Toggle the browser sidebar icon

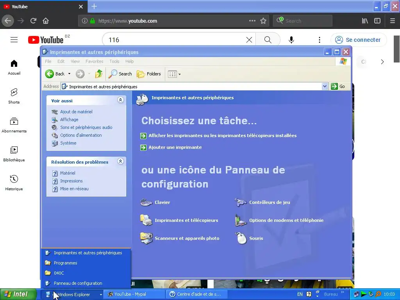click(377, 21)
